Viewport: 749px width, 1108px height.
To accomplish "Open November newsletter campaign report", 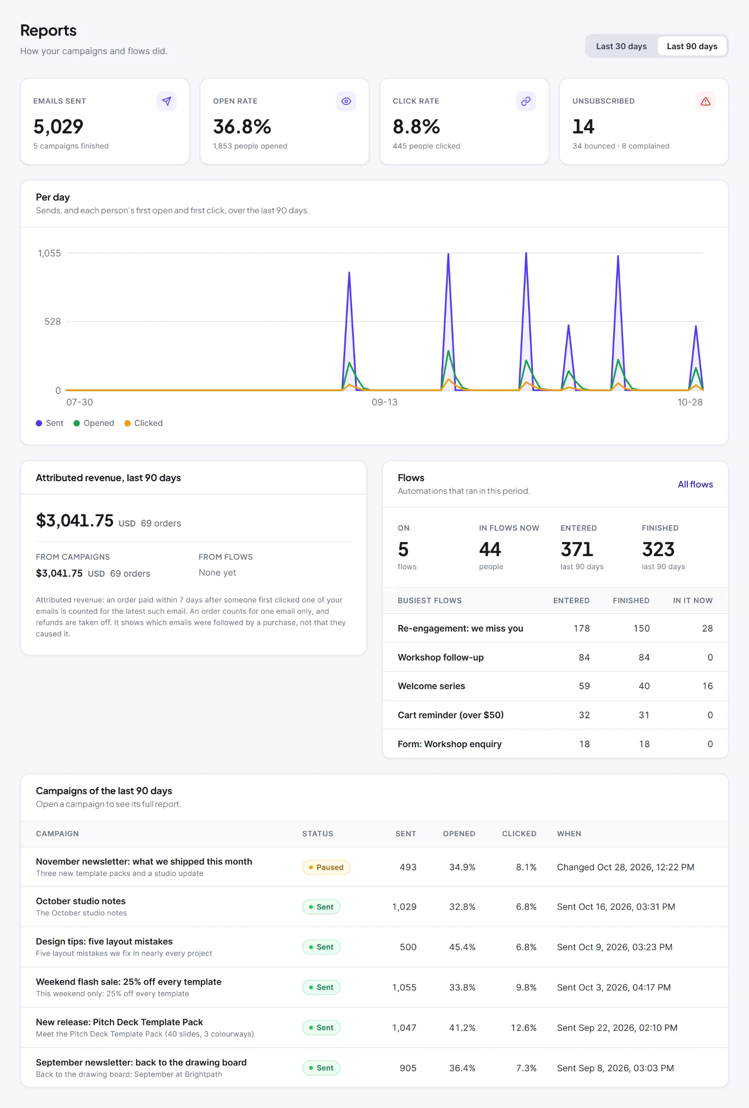I will [x=374, y=867].
